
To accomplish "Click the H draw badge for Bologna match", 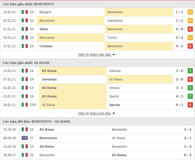I will click(190, 12).
